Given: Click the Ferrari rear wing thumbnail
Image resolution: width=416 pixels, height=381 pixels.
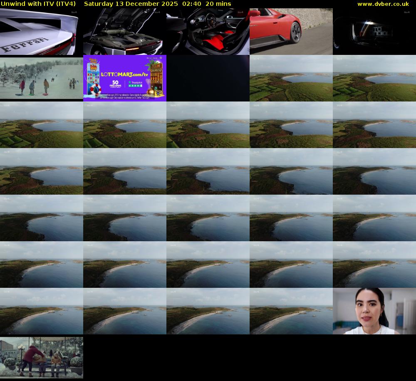Looking at the screenshot, I should (42, 32).
